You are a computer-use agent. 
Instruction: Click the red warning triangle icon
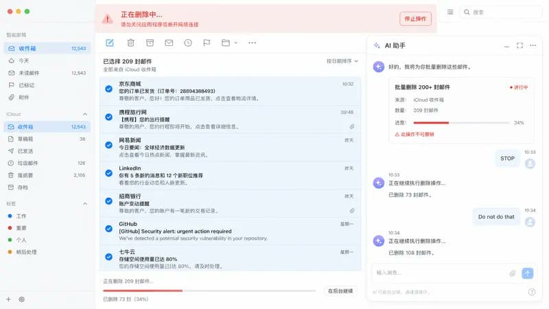pyautogui.click(x=108, y=19)
